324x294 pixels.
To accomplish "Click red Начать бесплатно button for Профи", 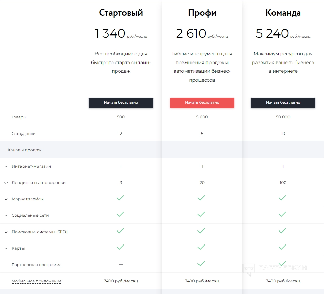I will point(202,102).
